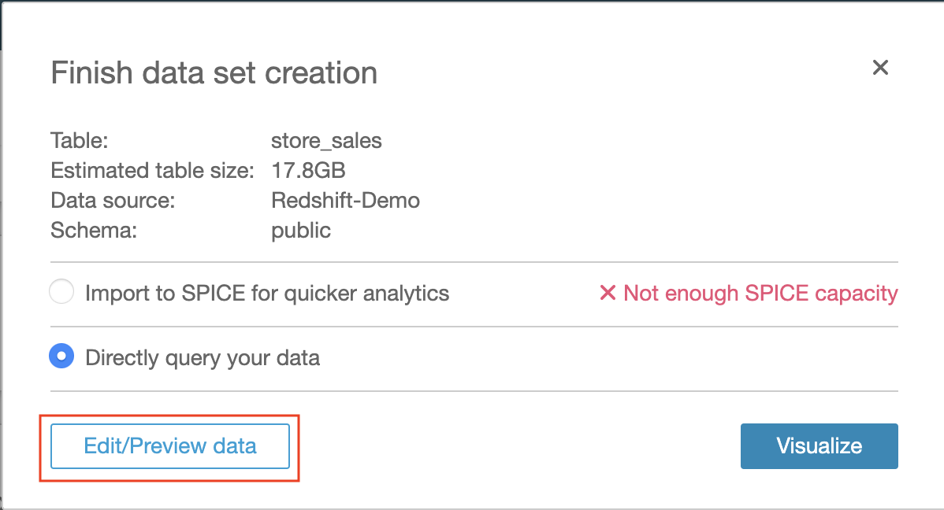
Task: Select Directly query your data radio button
Action: [61, 358]
